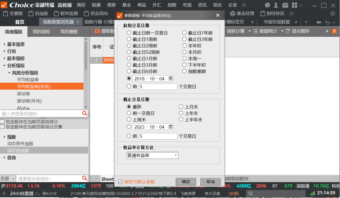Open the mail envelope icon

[x=285, y=5]
